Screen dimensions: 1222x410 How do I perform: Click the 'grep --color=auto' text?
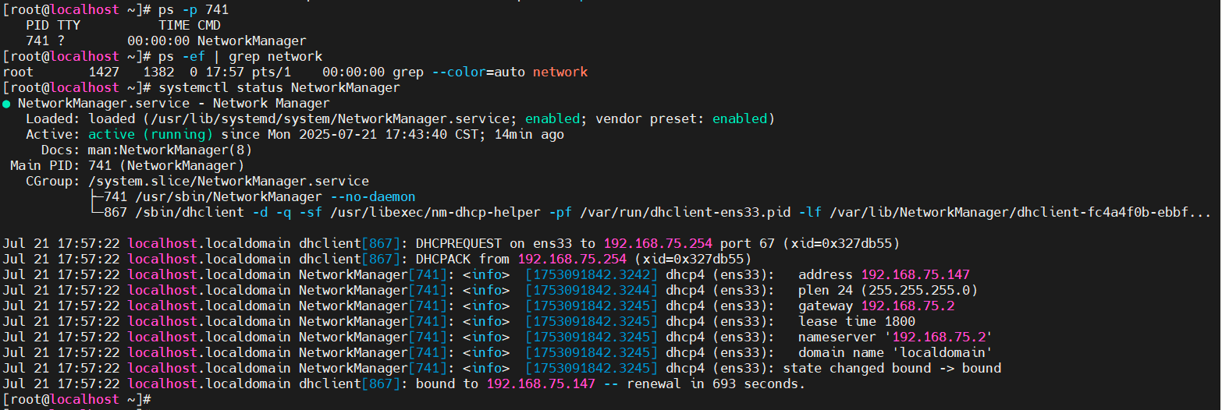(x=459, y=72)
